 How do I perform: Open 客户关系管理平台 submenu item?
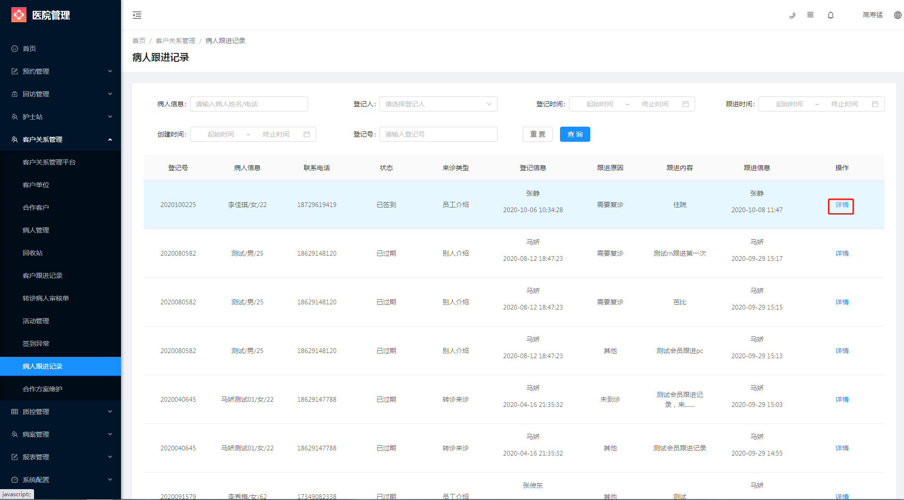60,162
